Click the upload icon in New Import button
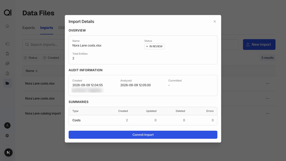286x161 pixels. (x=248, y=44)
